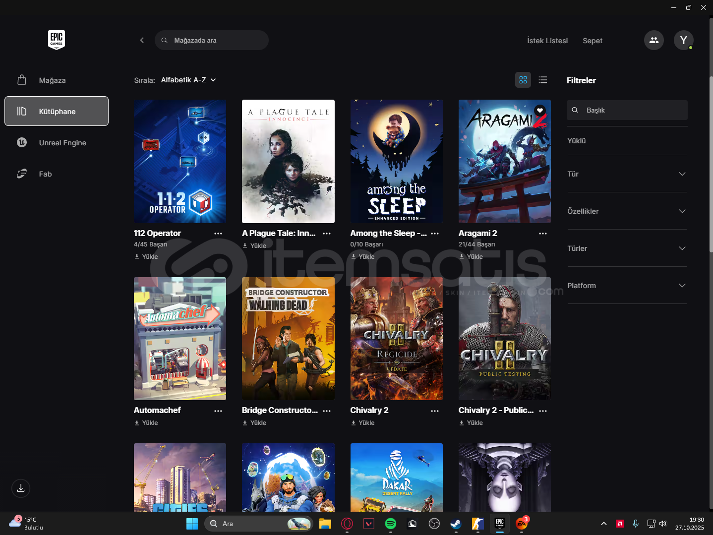
Task: Open the Y profile avatar
Action: coord(684,40)
